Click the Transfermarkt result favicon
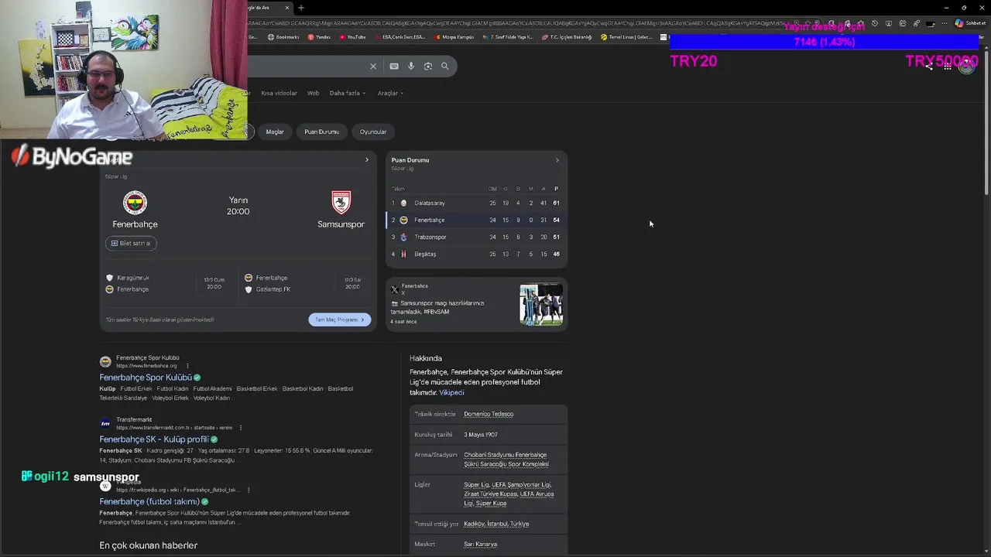The height and width of the screenshot is (557, 991). pyautogui.click(x=105, y=424)
